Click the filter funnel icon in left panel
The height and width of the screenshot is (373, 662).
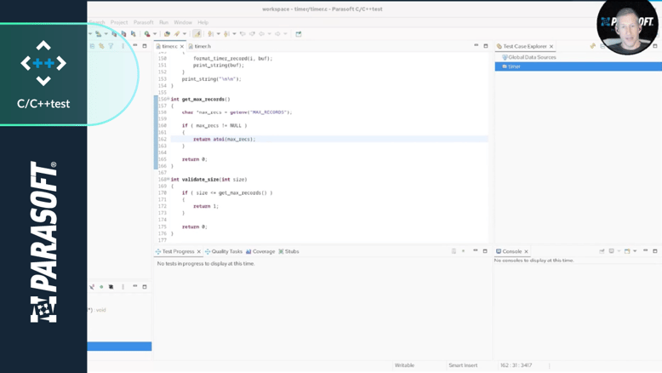(111, 46)
